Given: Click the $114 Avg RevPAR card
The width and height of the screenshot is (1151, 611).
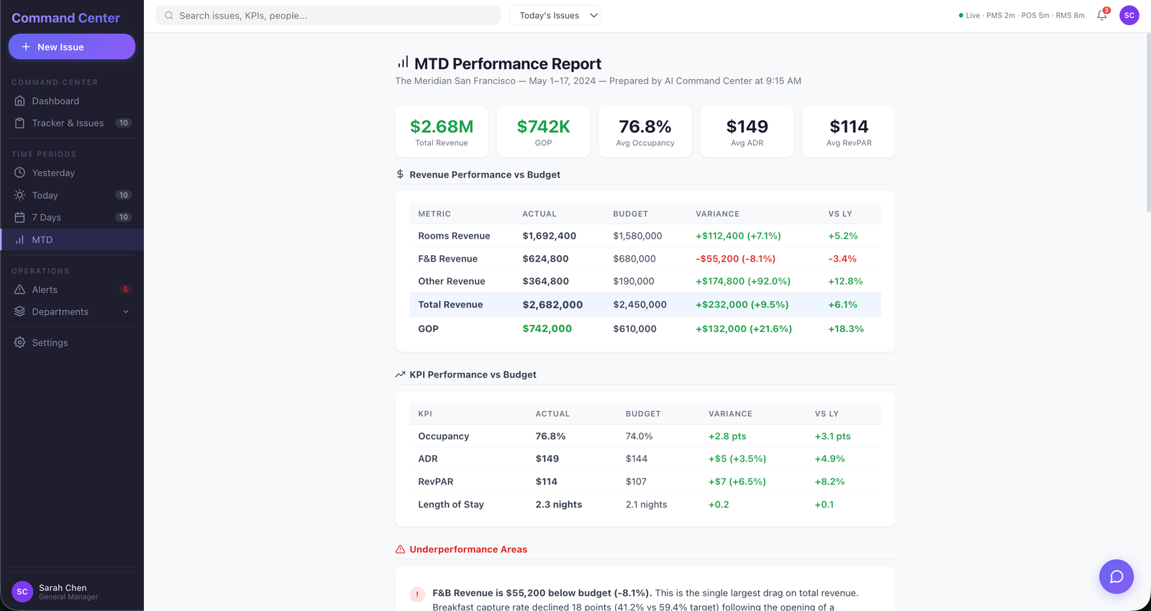Looking at the screenshot, I should (x=849, y=132).
